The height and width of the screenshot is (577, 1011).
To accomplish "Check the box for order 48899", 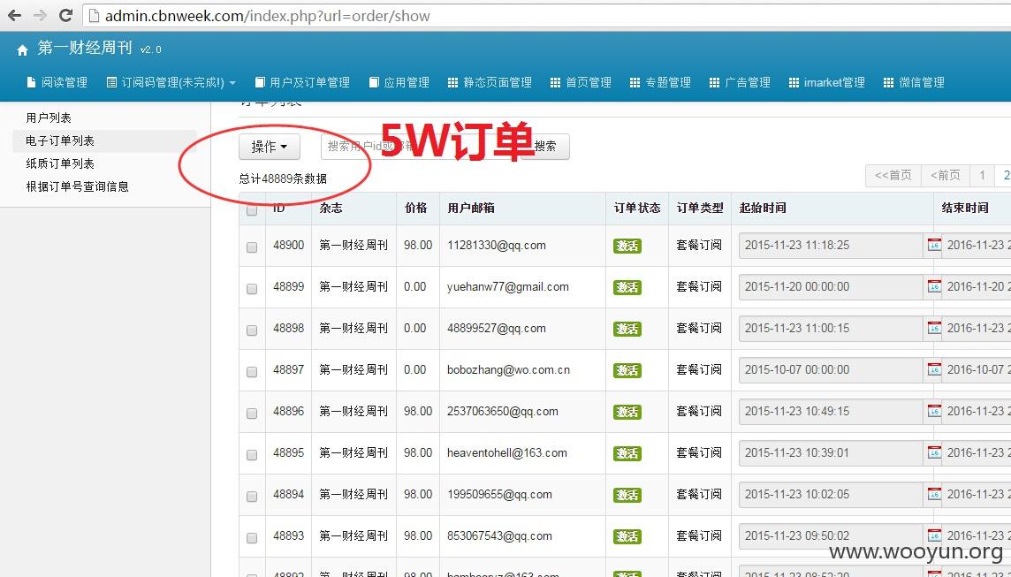I will [x=252, y=288].
